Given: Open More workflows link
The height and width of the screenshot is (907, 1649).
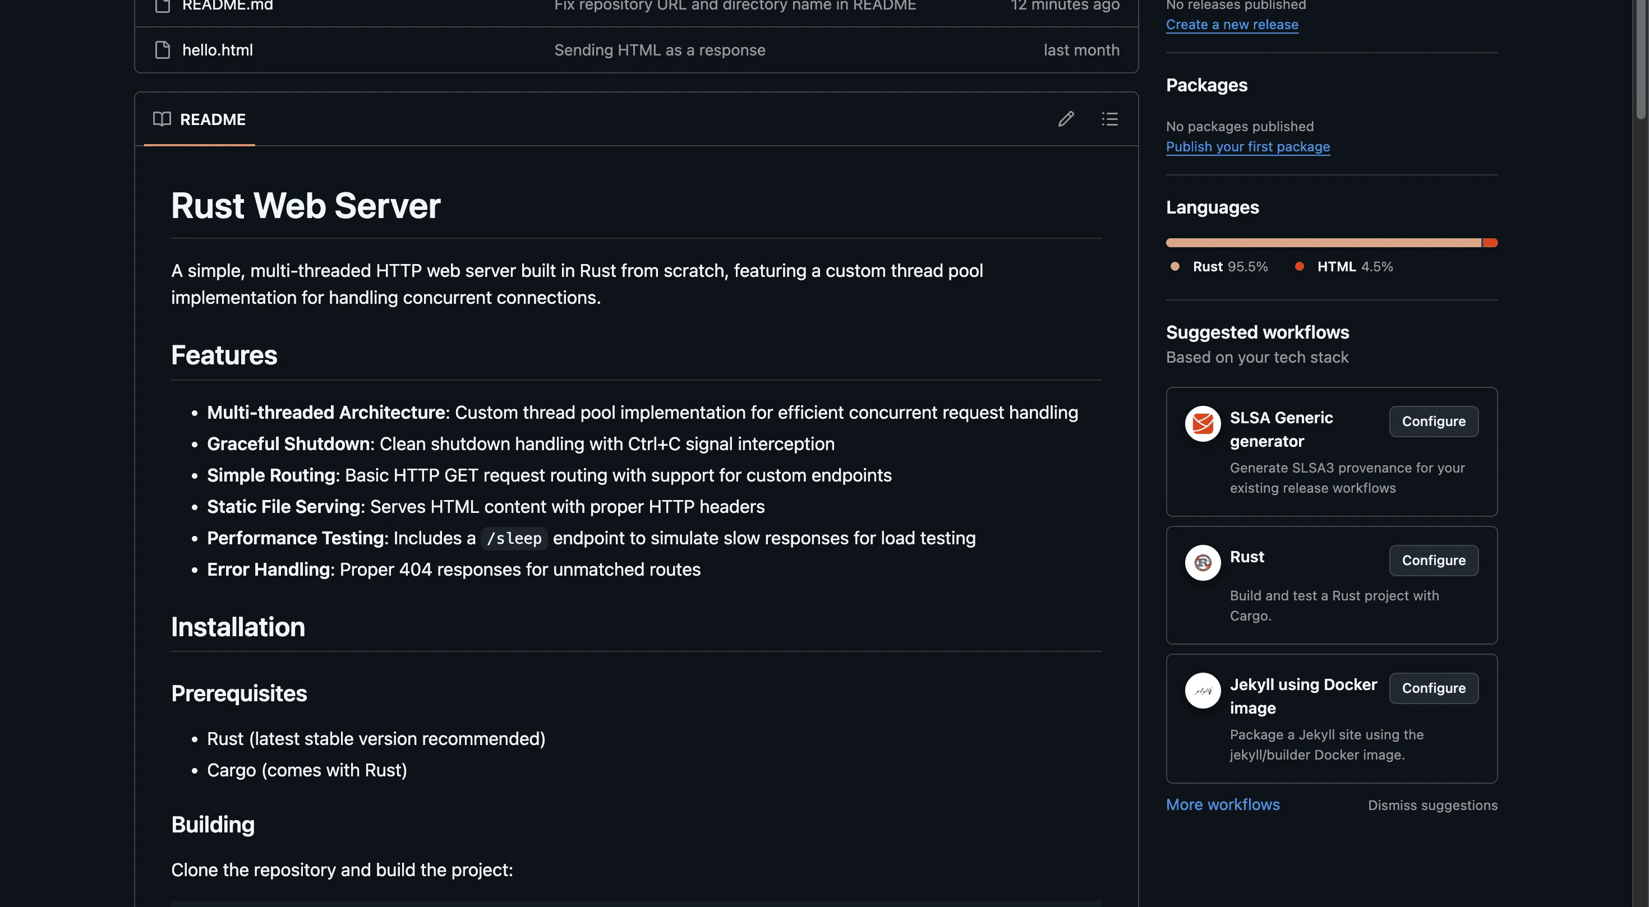Looking at the screenshot, I should (x=1223, y=804).
